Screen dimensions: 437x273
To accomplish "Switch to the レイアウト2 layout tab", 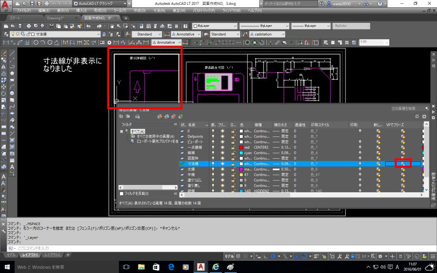I will tap(52, 255).
